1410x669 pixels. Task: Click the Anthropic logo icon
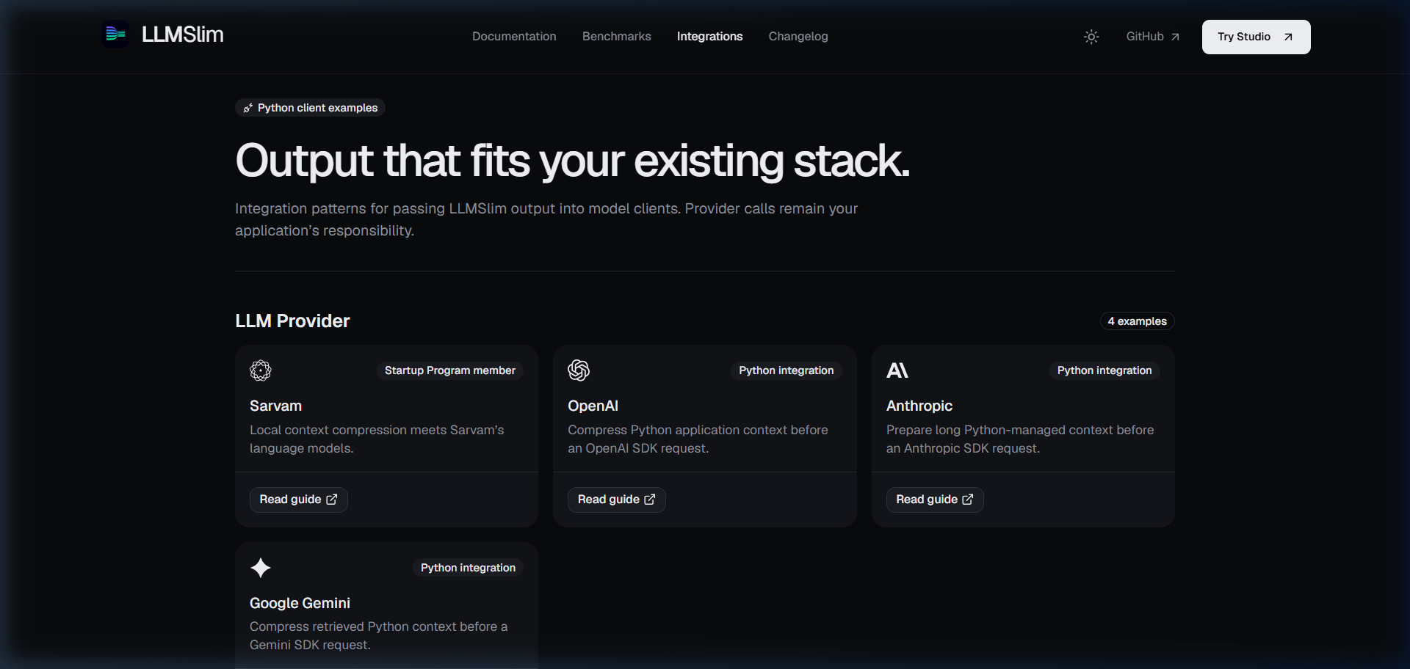897,370
